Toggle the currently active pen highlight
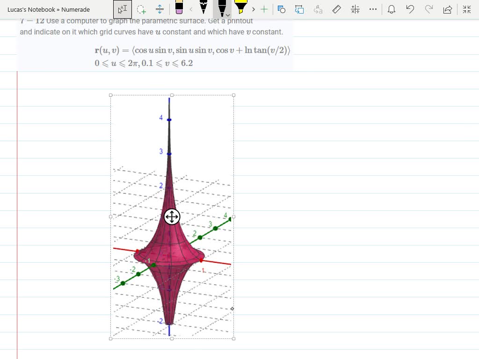The image size is (479, 359). pyautogui.click(x=222, y=7)
